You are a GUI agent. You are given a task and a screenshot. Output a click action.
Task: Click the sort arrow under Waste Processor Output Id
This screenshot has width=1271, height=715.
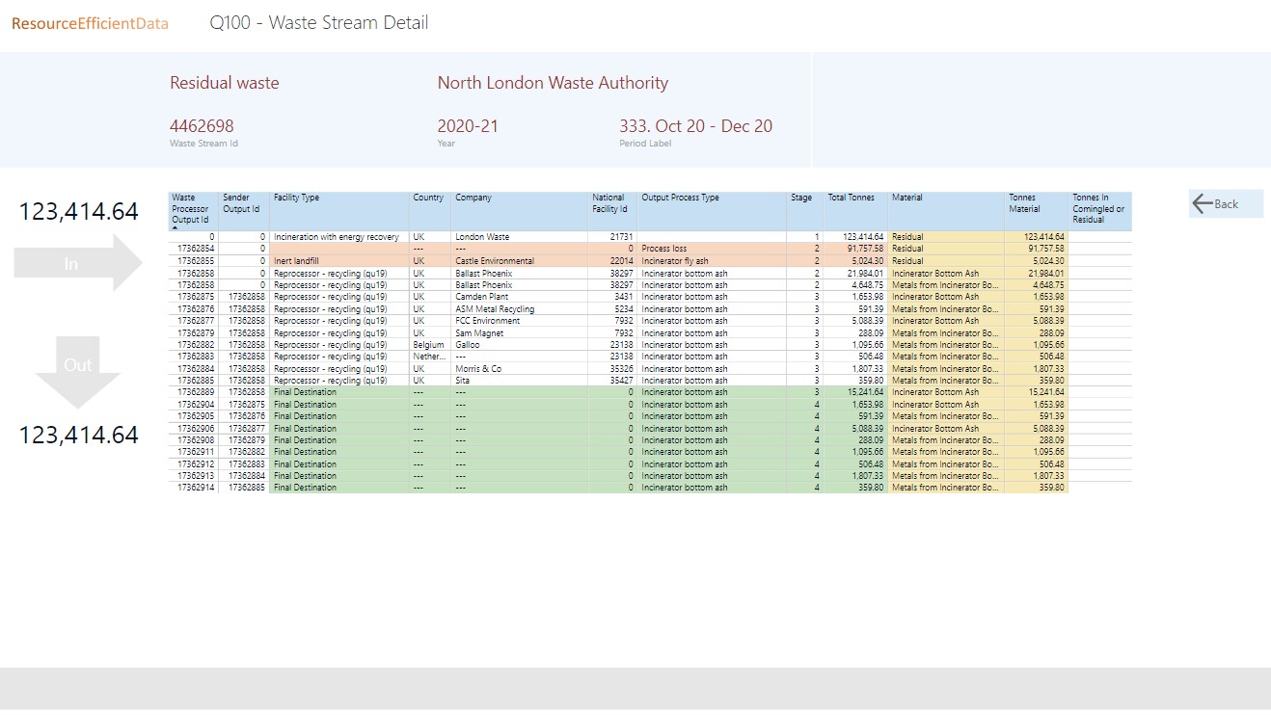click(x=176, y=227)
